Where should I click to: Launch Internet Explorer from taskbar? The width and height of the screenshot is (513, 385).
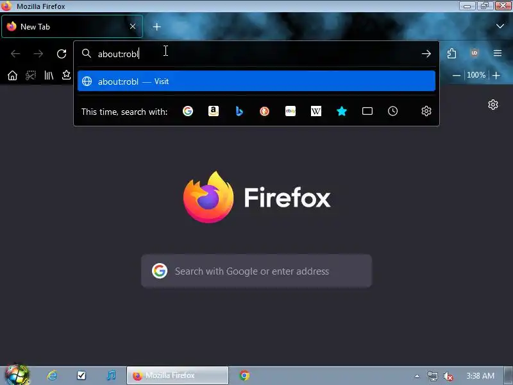click(52, 375)
